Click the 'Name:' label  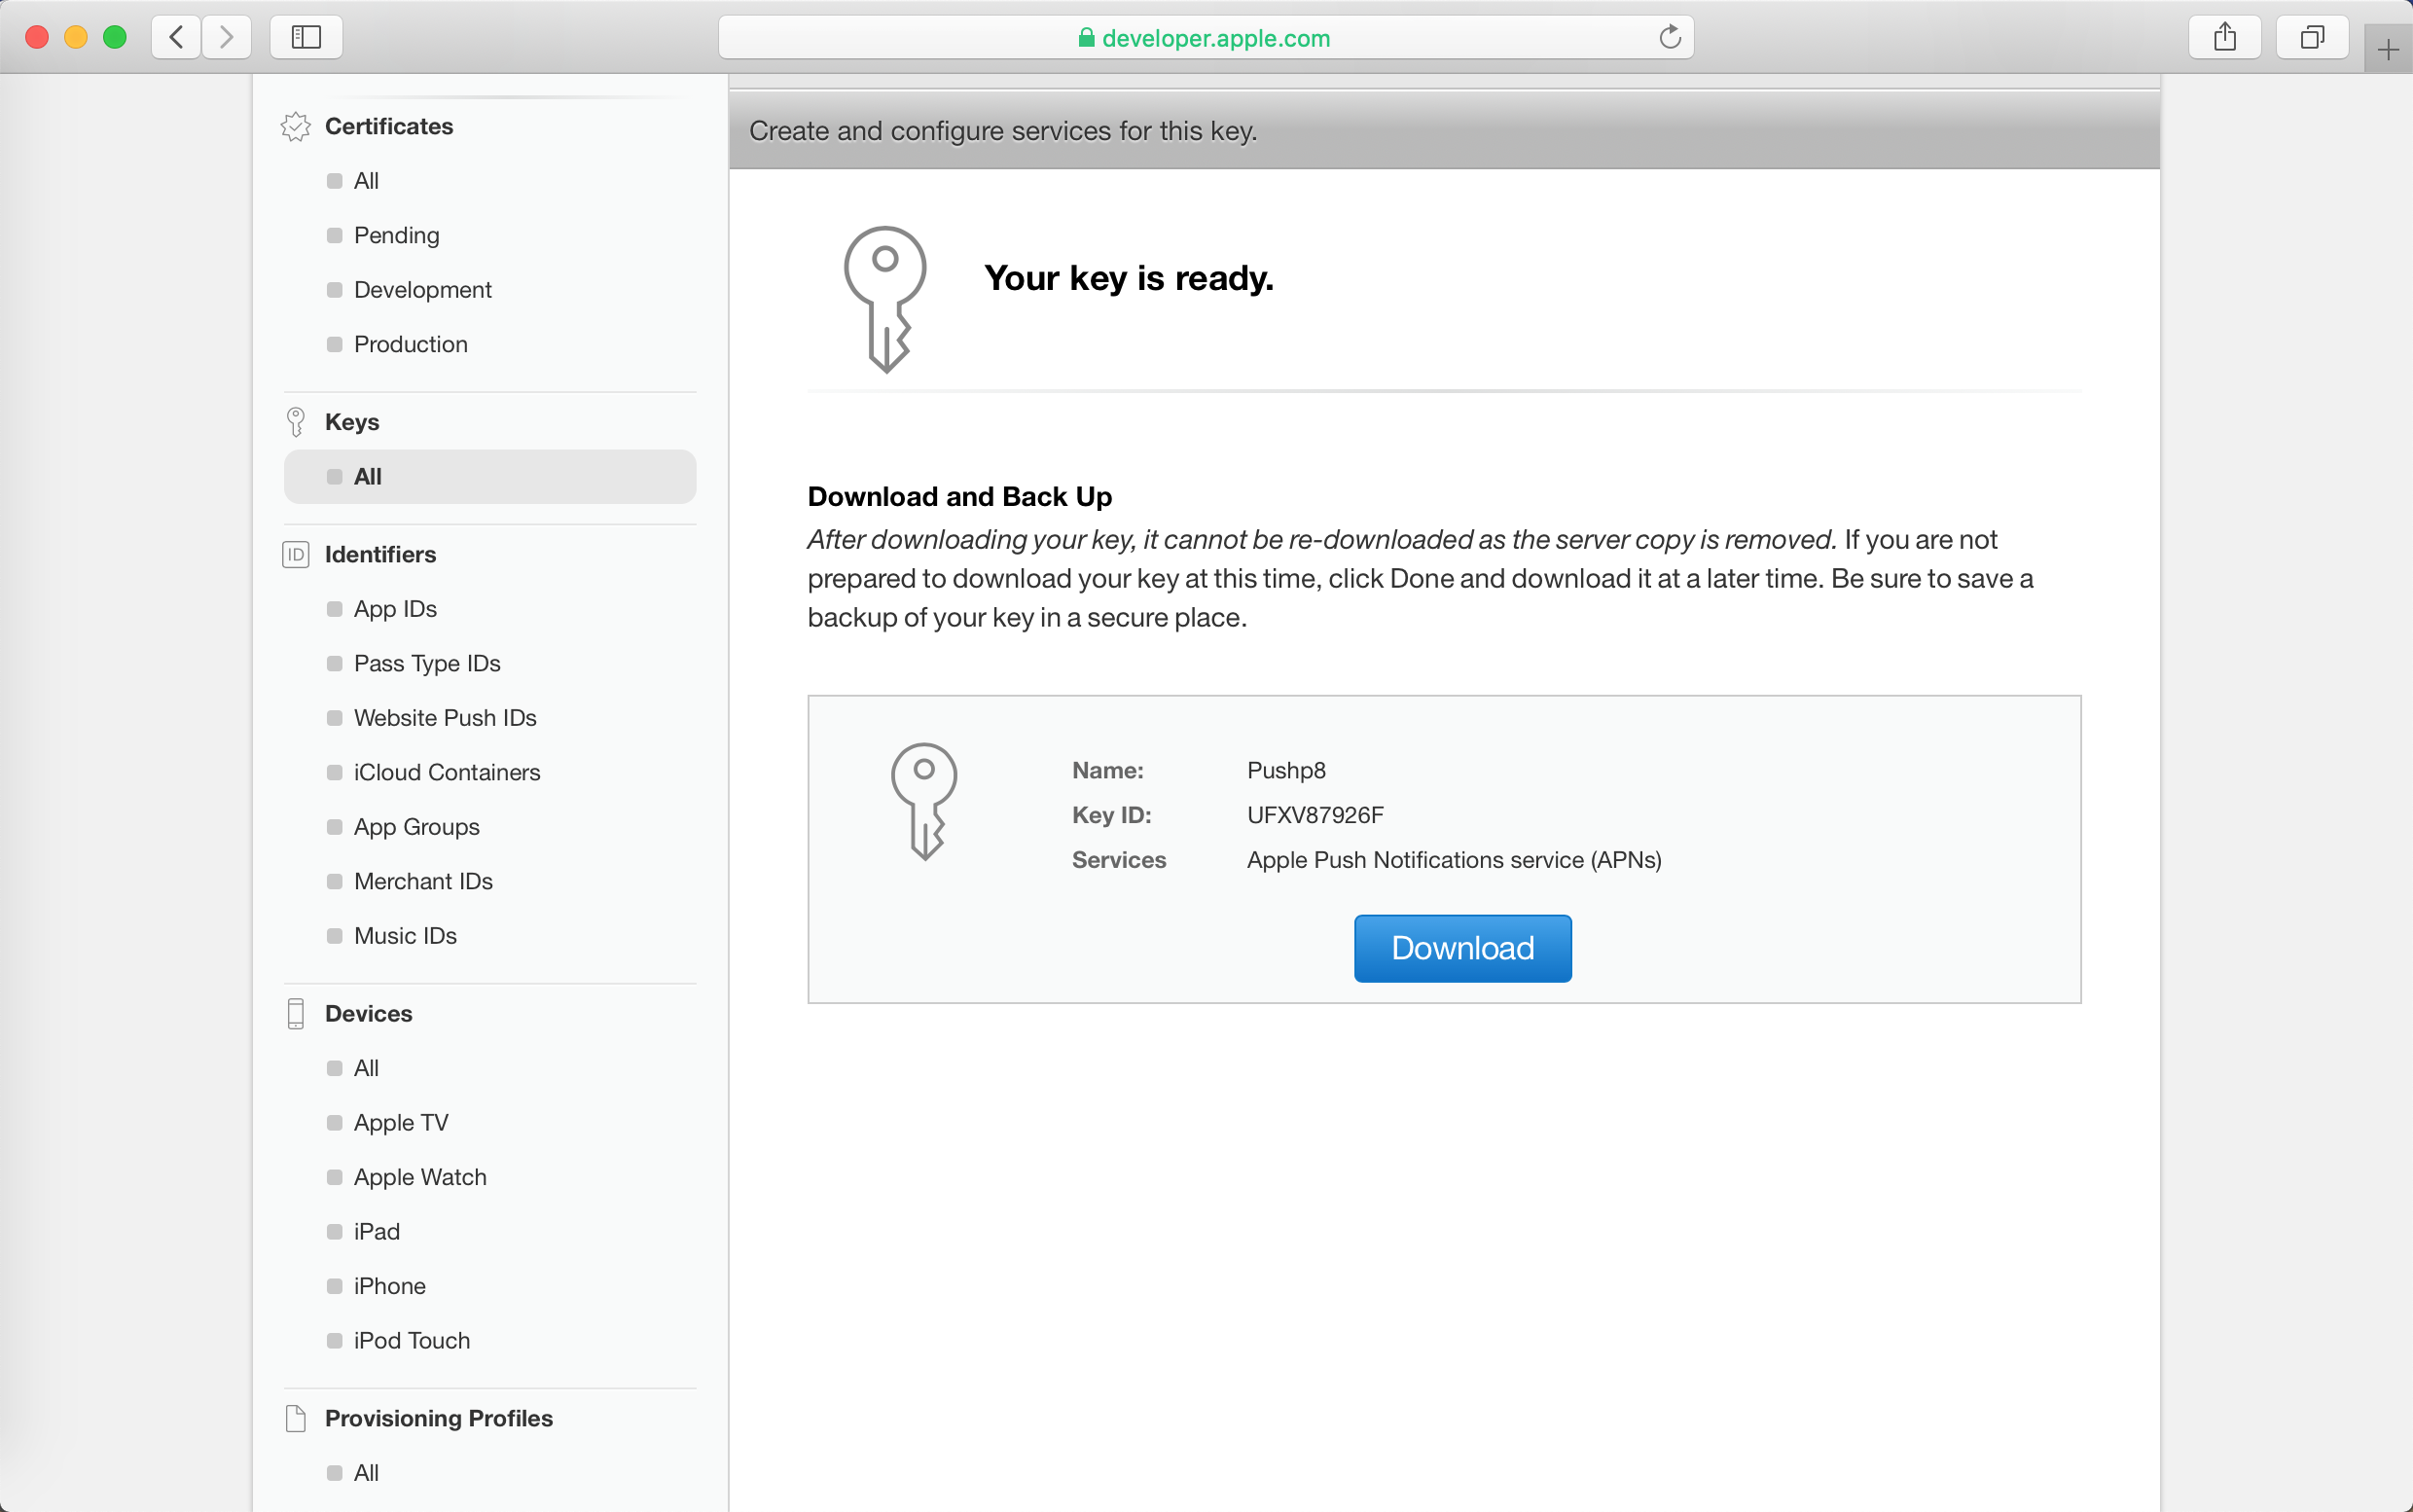1108,771
